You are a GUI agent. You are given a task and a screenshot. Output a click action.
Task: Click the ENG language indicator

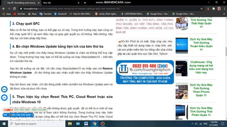click(x=205, y=124)
